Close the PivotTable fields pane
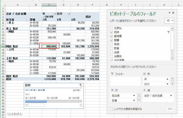Image resolution: width=183 pixels, height=118 pixels. click(x=173, y=13)
